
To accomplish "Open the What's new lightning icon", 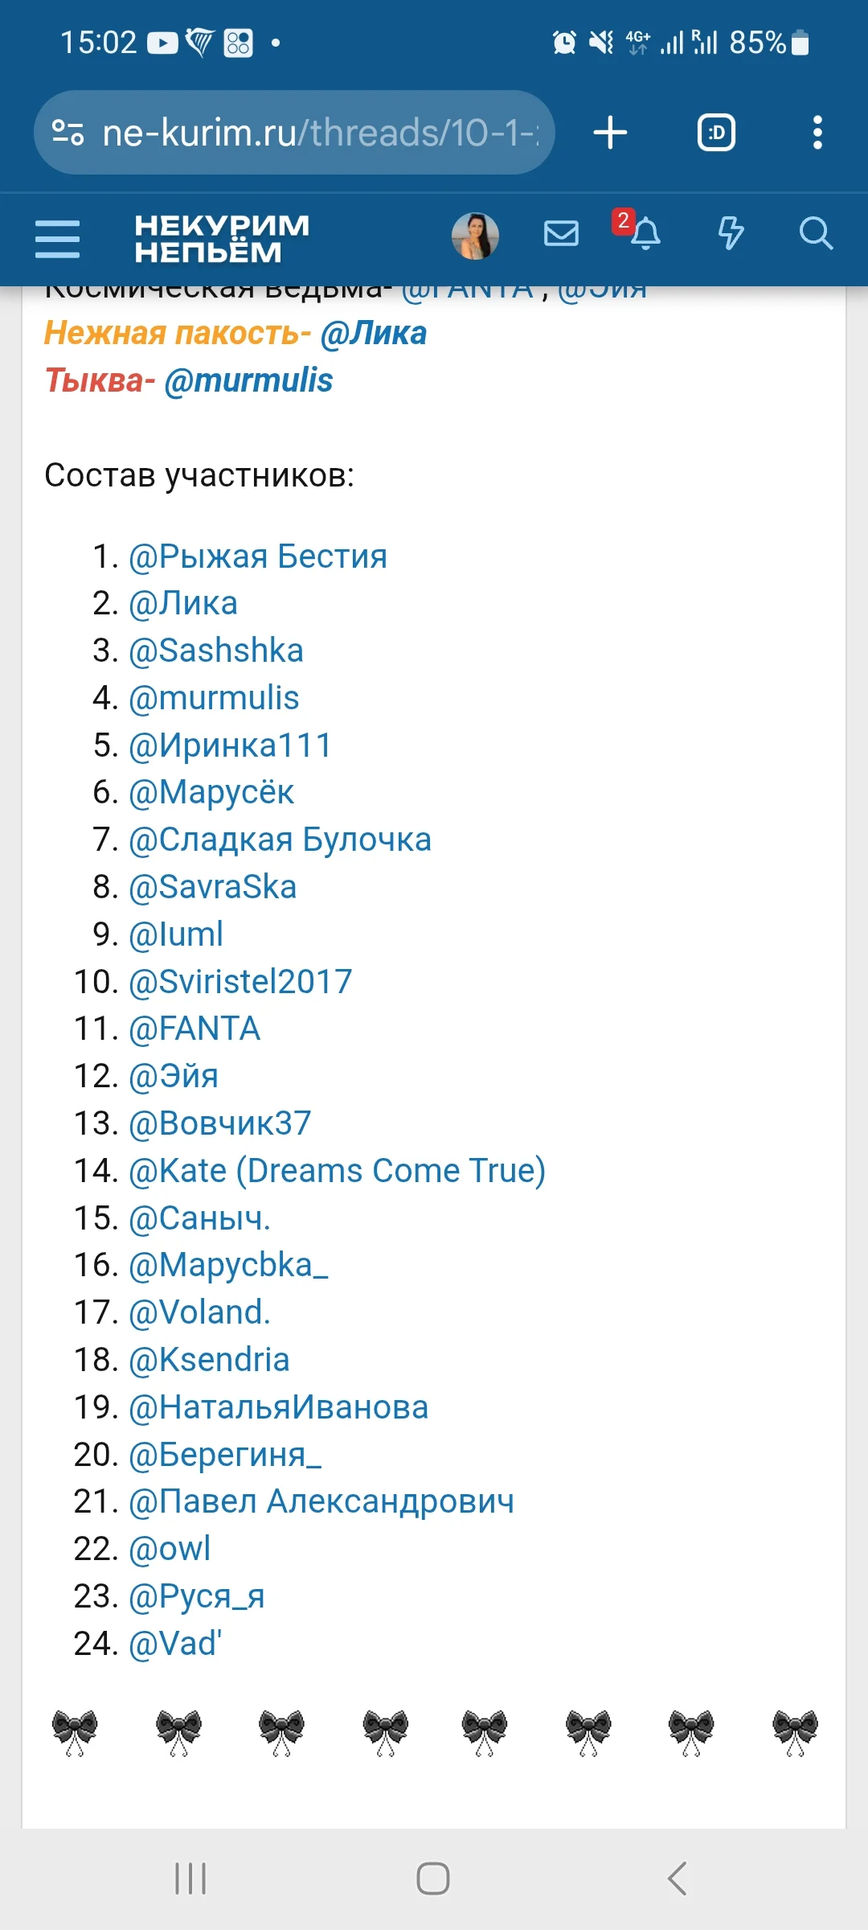I will click(x=730, y=234).
